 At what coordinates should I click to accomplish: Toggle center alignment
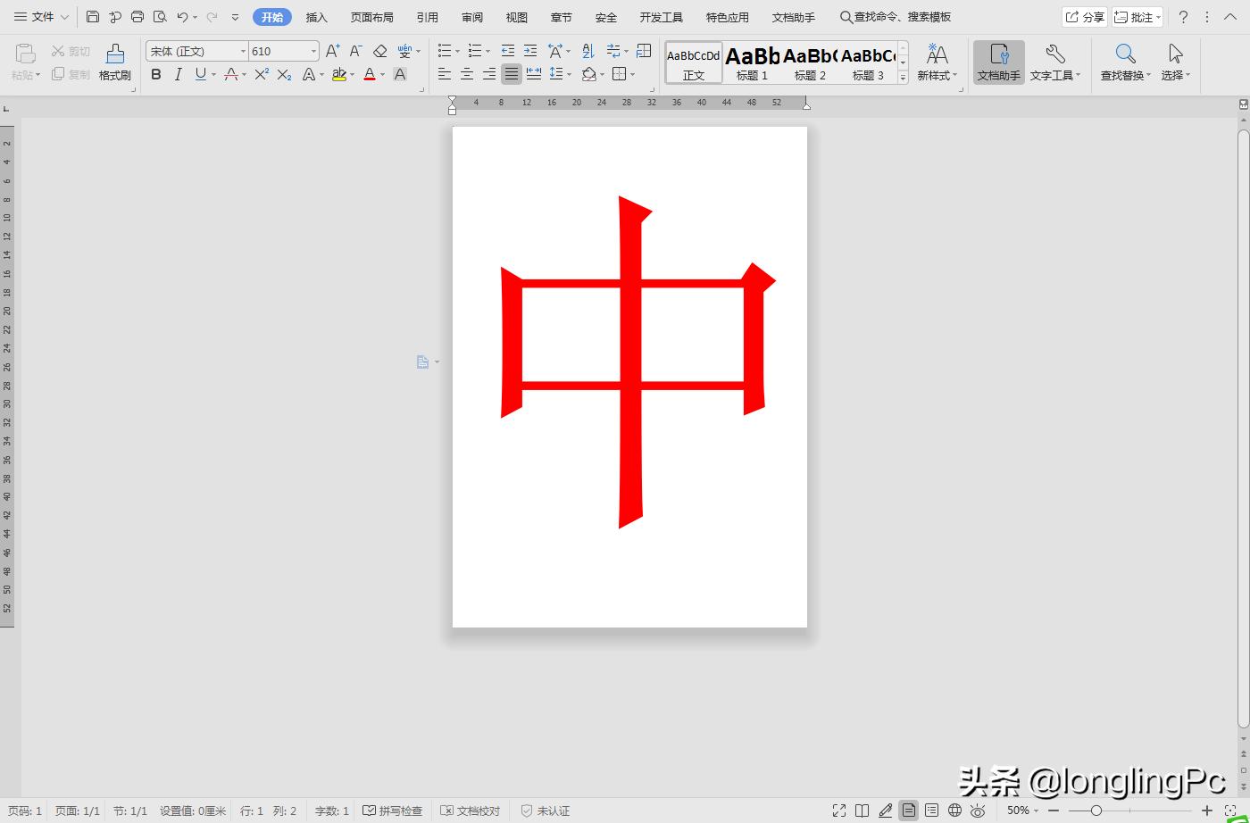click(x=467, y=75)
